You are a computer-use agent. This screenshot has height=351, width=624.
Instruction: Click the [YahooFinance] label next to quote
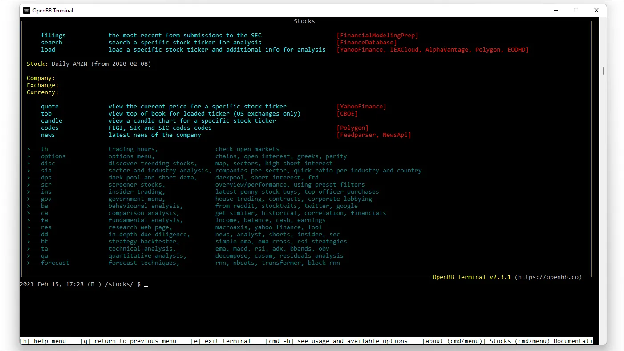361,107
